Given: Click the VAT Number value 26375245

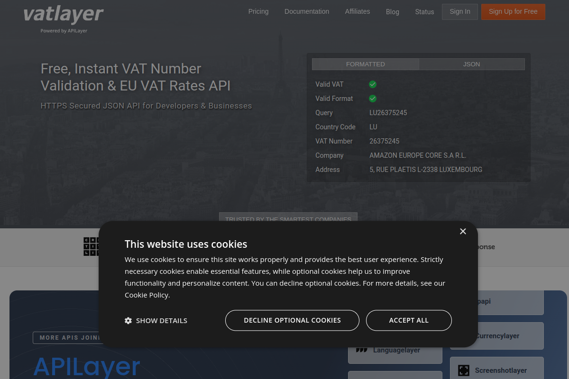Looking at the screenshot, I should coord(385,141).
